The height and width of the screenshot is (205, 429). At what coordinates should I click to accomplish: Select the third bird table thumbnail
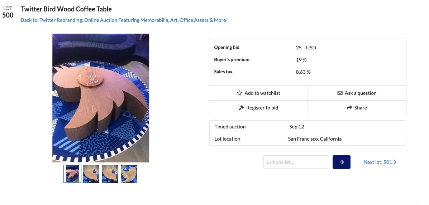click(x=110, y=174)
